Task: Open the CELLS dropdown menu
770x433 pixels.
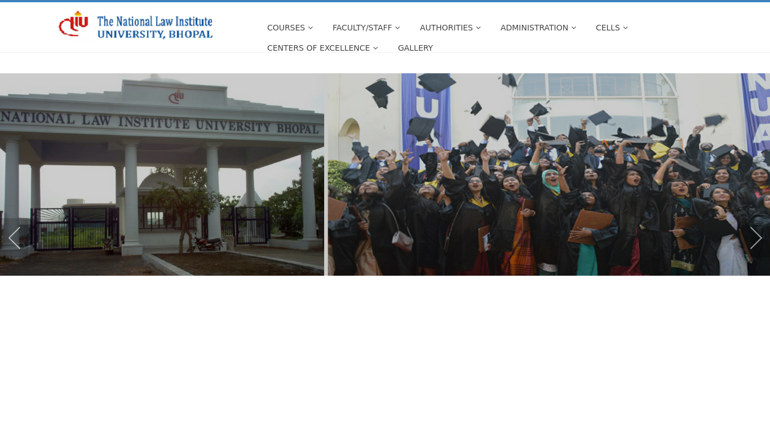Action: (x=608, y=28)
